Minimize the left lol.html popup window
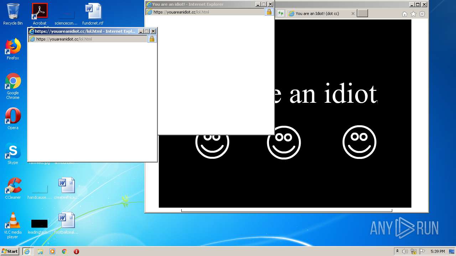The image size is (456, 256). tap(140, 31)
